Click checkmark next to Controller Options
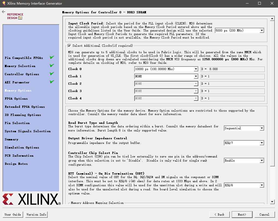The height and width of the screenshot is (221, 278). pos(52,73)
